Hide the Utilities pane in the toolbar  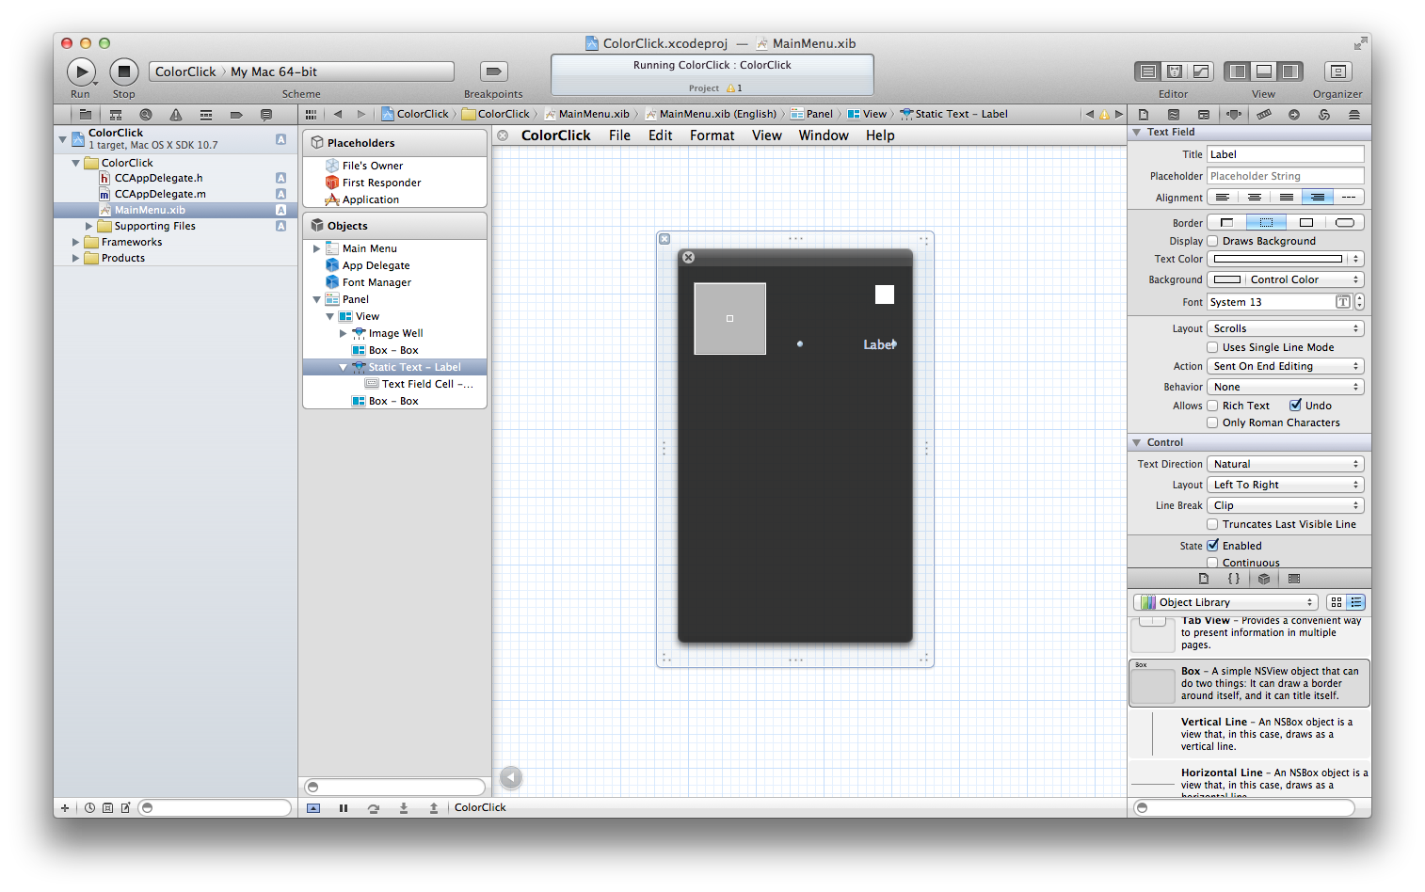click(x=1290, y=72)
